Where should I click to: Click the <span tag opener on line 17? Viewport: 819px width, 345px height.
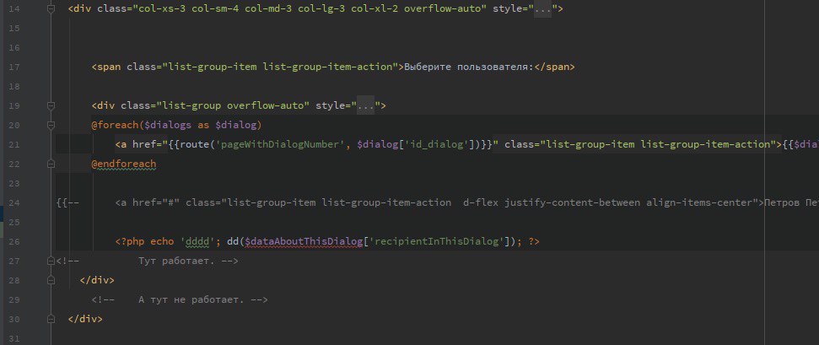[x=106, y=67]
